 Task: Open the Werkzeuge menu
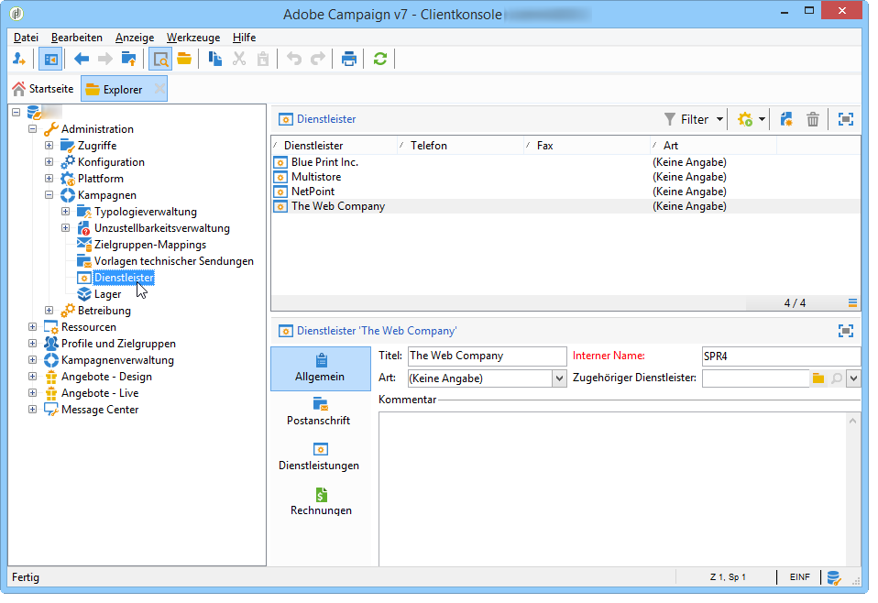(x=193, y=38)
